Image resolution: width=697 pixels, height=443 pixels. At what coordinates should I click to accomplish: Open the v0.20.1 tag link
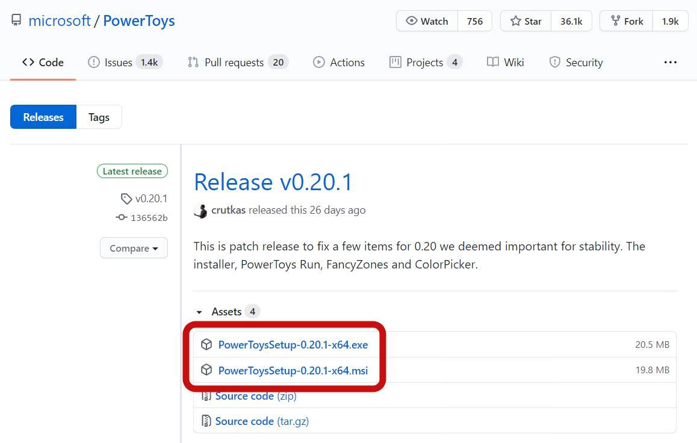[x=151, y=199]
